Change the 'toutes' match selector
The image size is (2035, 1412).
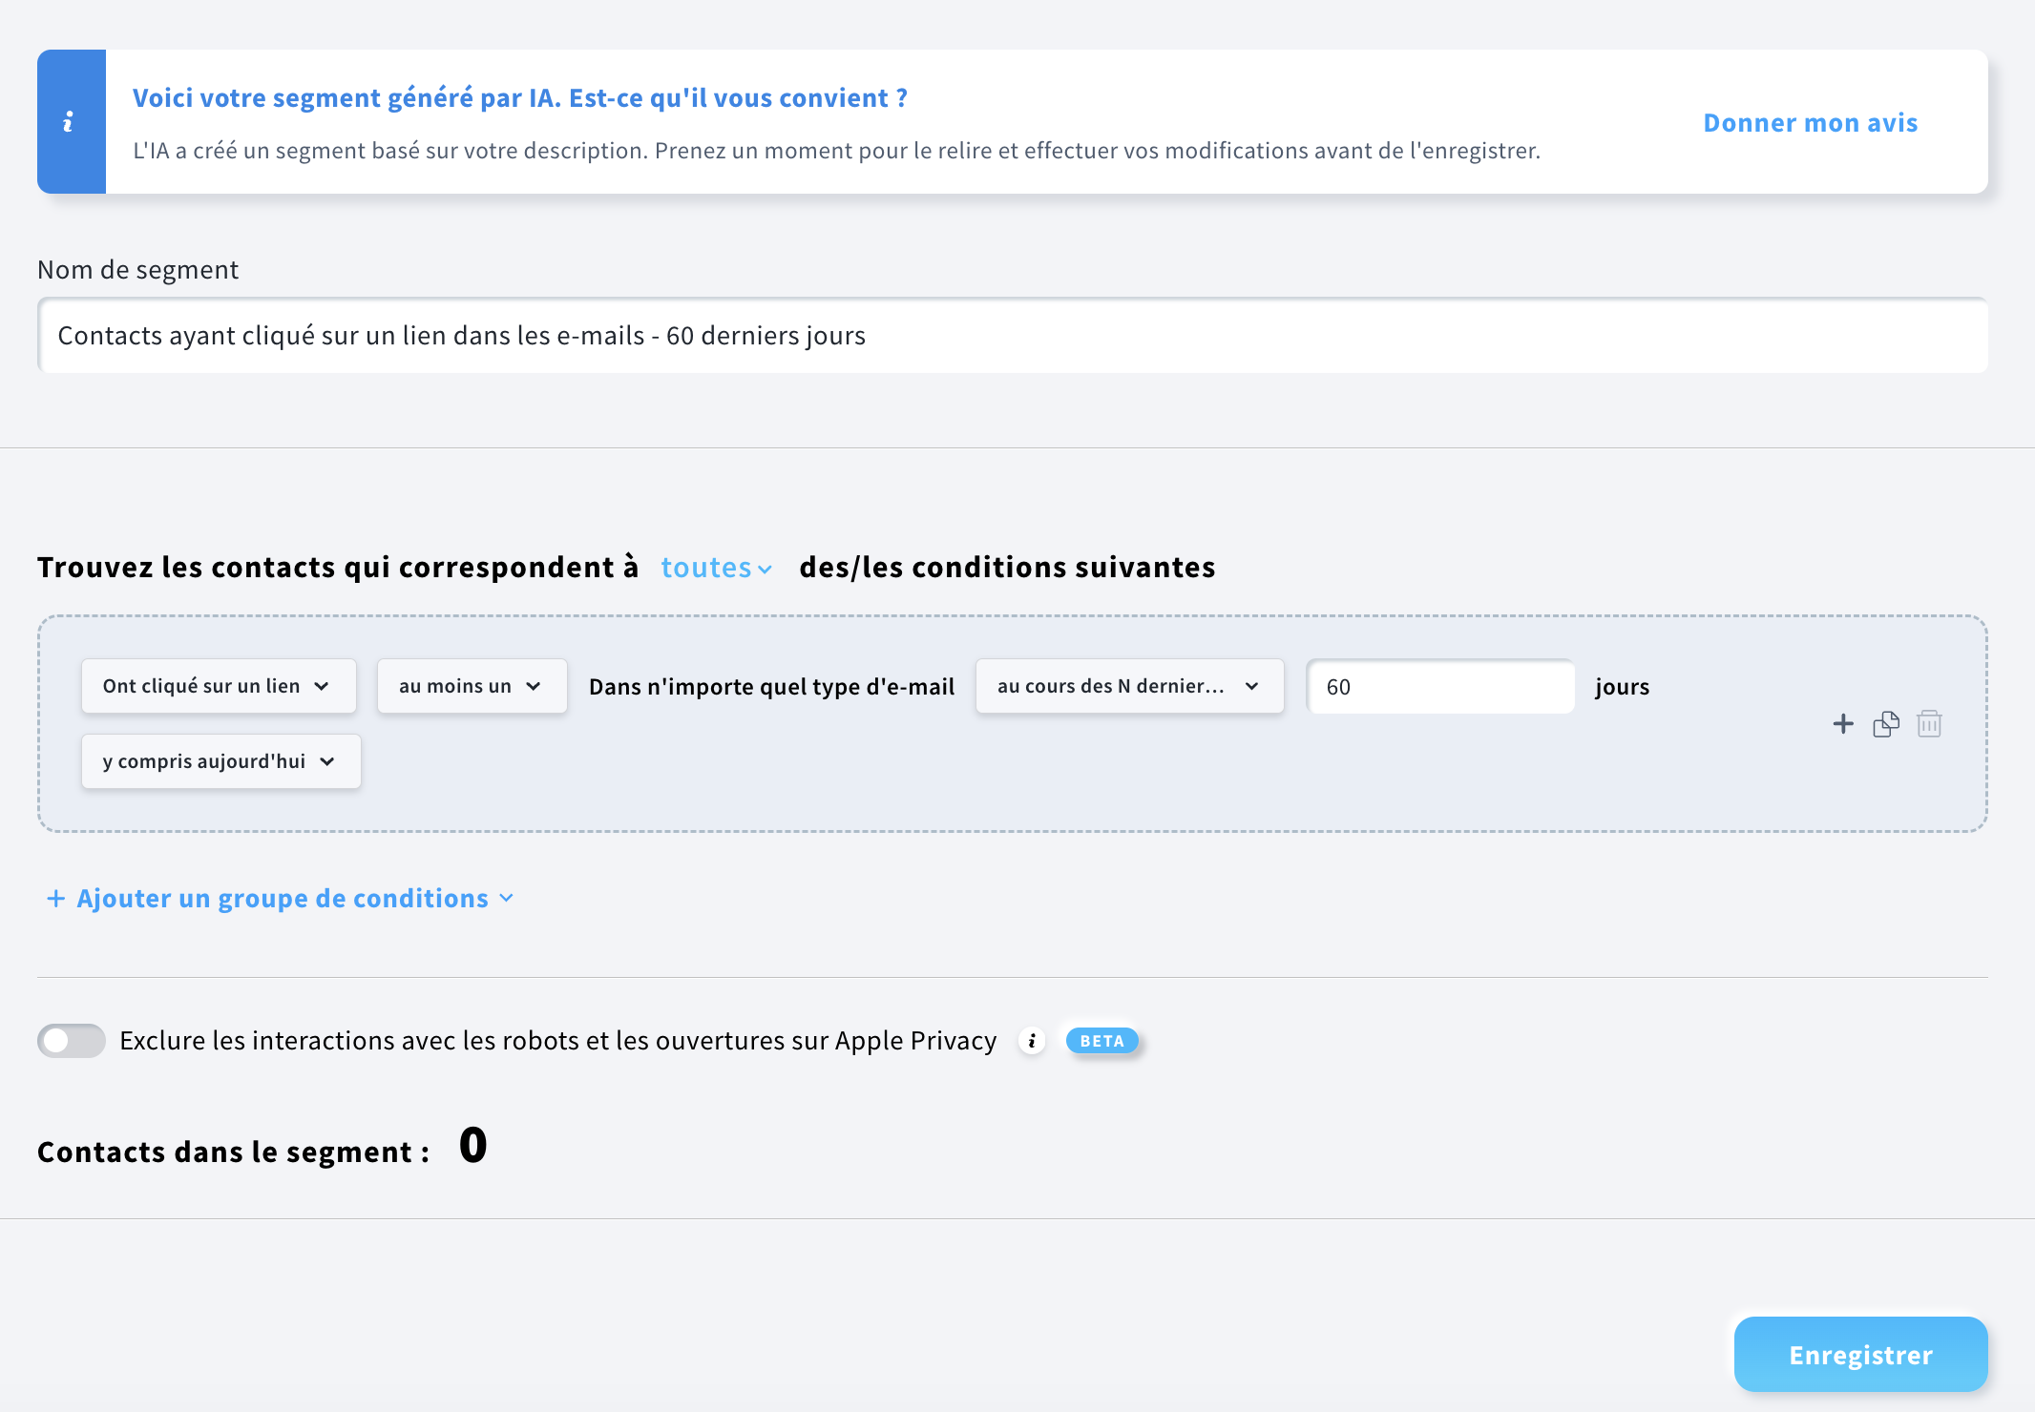pos(716,568)
